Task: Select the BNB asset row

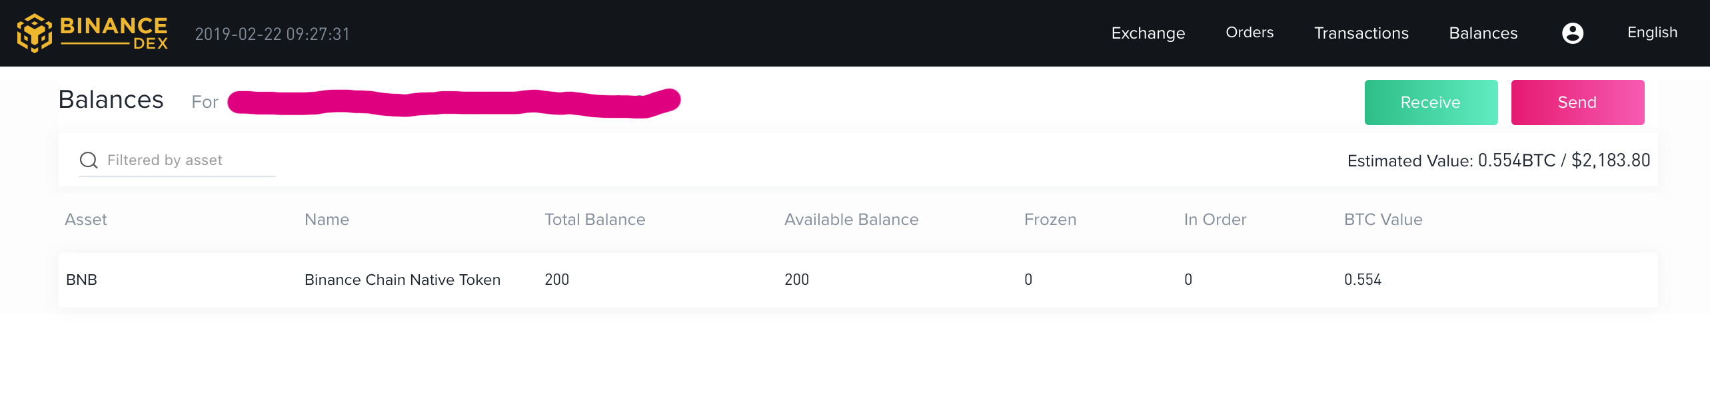Action: point(82,280)
